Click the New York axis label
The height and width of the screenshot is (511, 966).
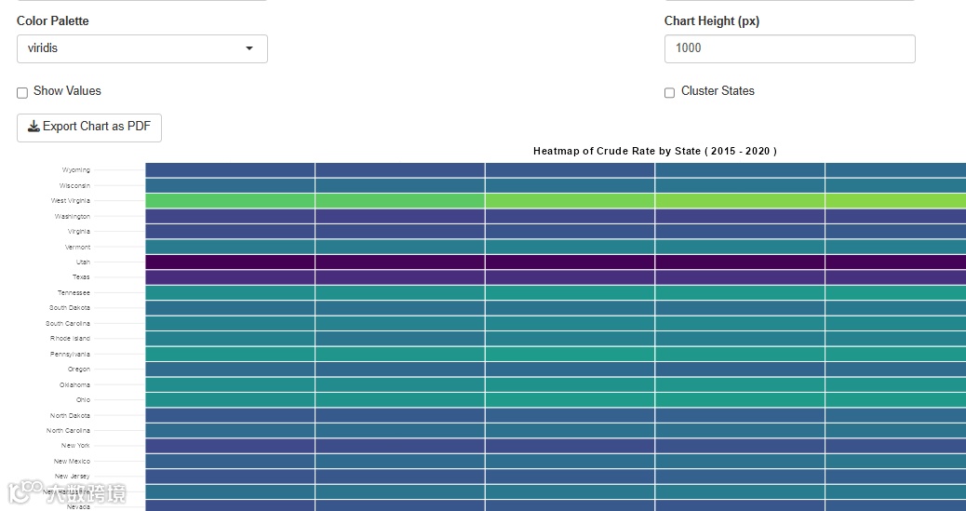pyautogui.click(x=75, y=446)
